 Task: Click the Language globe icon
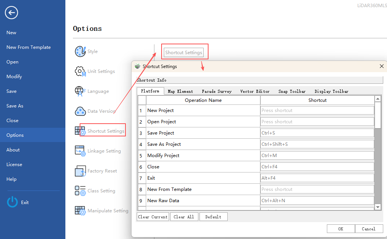pos(80,91)
